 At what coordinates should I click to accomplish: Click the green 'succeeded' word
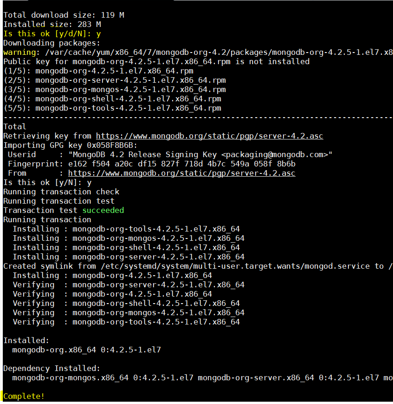point(103,210)
